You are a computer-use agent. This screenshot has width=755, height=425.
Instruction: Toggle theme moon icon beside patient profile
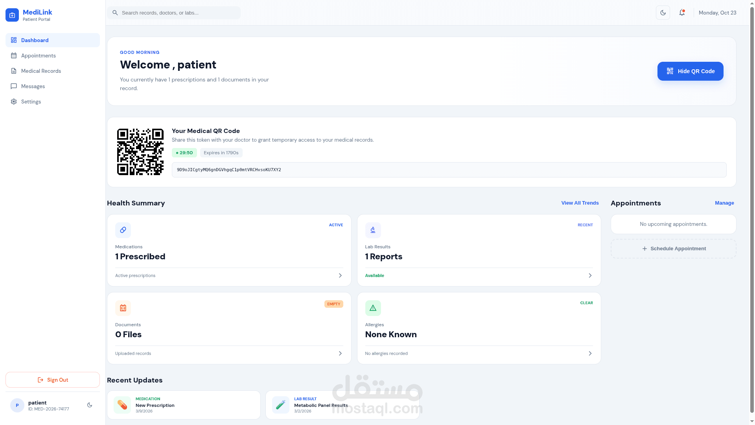click(90, 405)
